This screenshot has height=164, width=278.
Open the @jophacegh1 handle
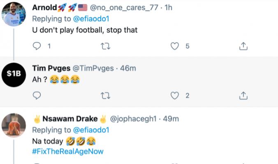(133, 119)
